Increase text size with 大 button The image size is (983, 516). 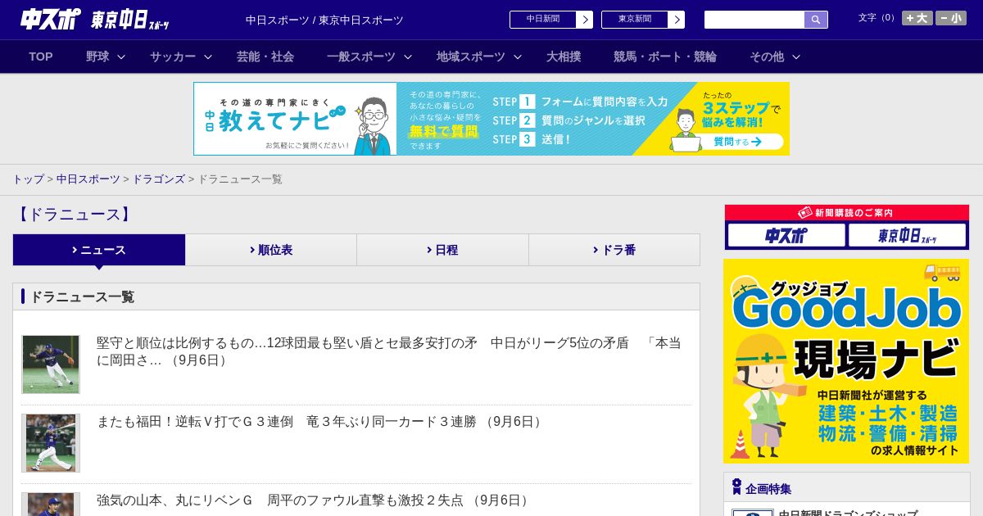tap(917, 18)
